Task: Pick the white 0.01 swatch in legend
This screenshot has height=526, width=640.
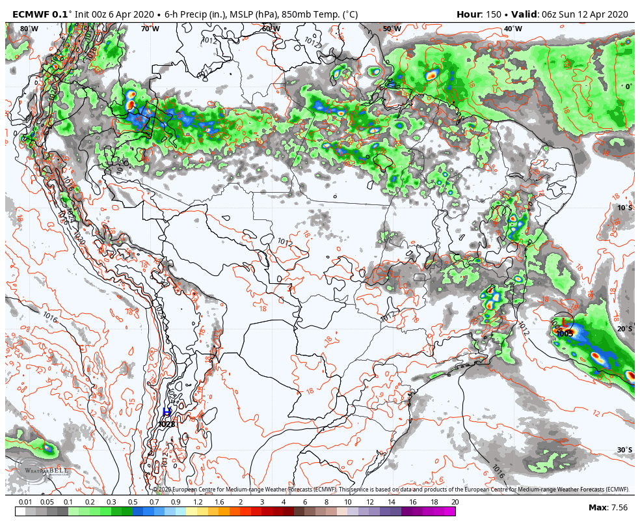Action: 20,512
